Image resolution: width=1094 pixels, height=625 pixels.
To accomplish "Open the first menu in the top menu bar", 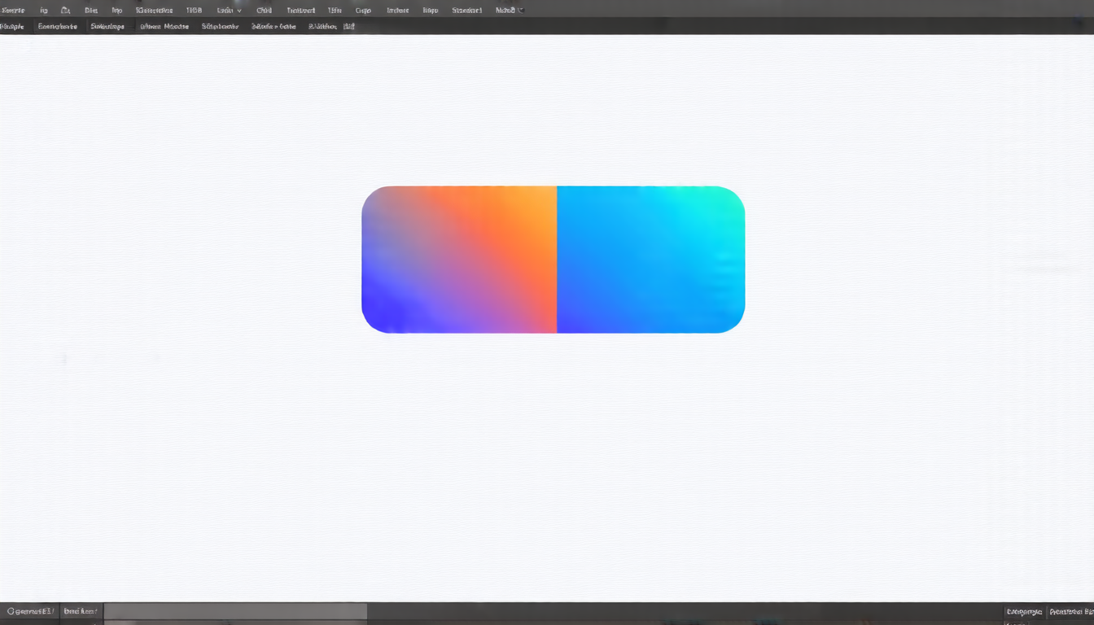I will pyautogui.click(x=13, y=11).
